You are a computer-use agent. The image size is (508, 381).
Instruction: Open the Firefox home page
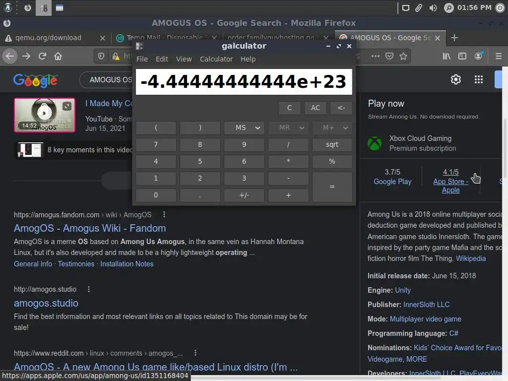coord(58,57)
